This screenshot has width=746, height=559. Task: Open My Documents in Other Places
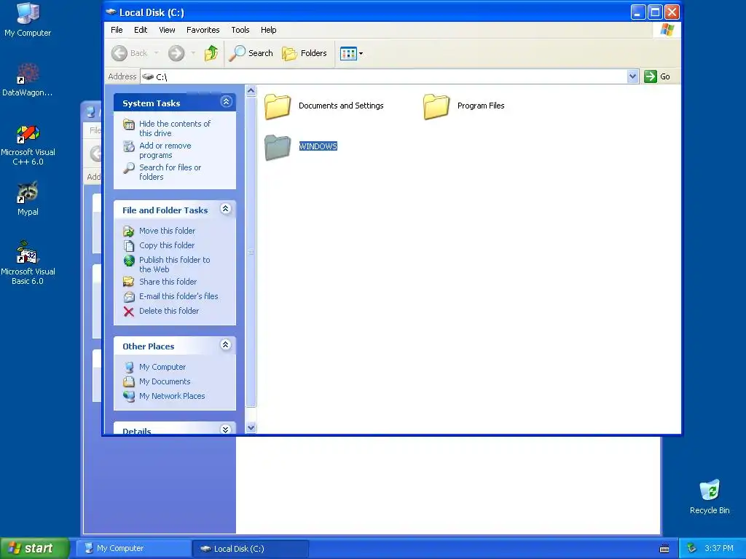pos(165,381)
